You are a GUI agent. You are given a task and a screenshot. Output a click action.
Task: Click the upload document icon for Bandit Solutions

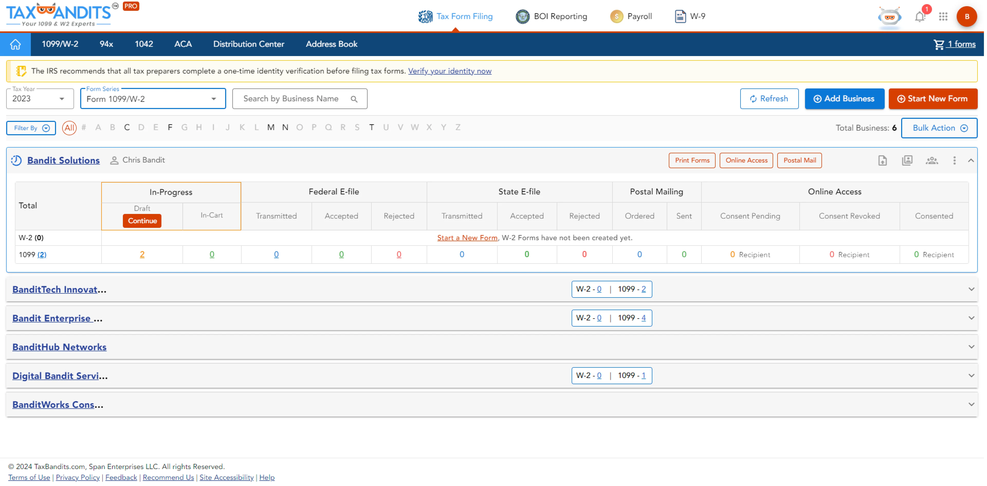[x=882, y=160]
